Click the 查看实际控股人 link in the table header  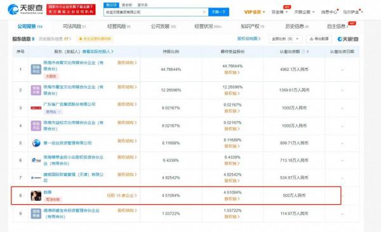tap(98, 51)
